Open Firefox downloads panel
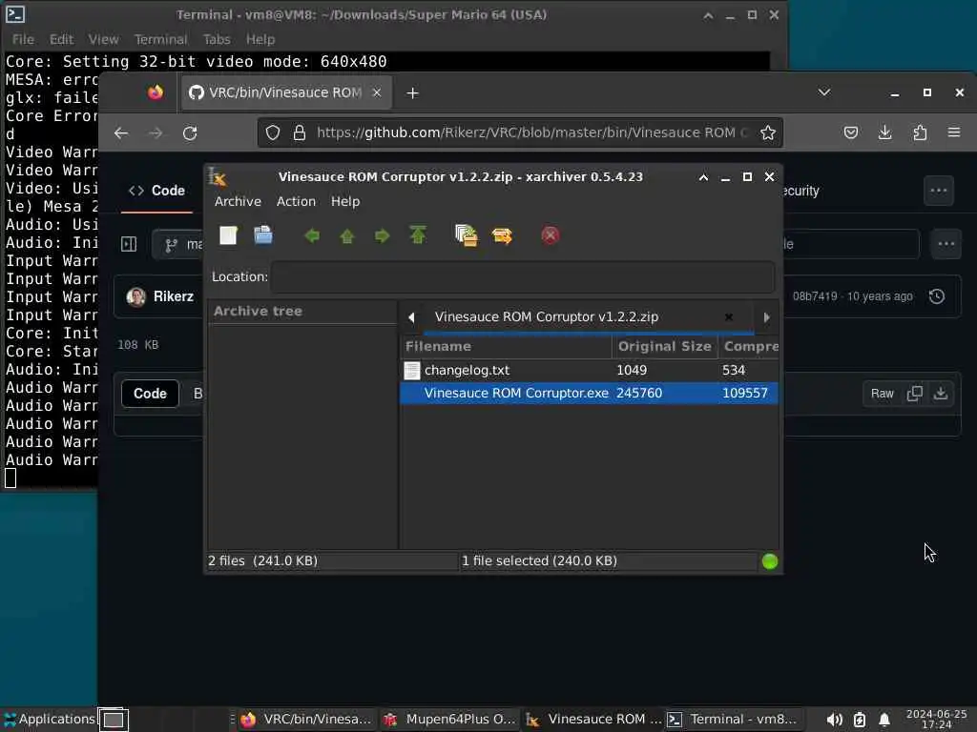Viewport: 977px width, 732px height. (884, 132)
